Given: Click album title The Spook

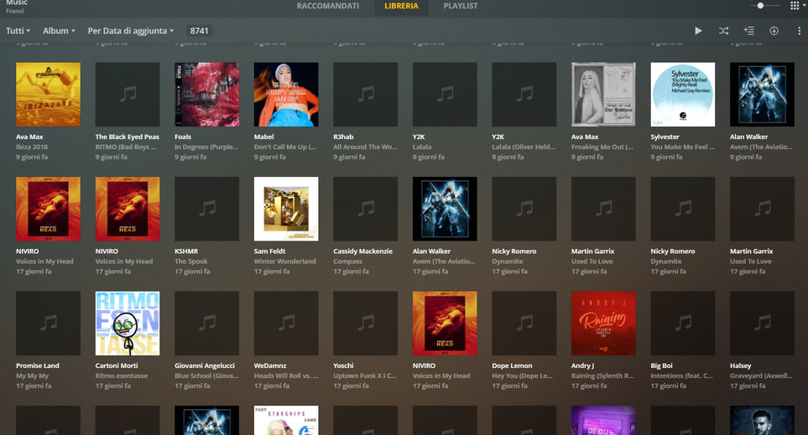Looking at the screenshot, I should (x=191, y=262).
